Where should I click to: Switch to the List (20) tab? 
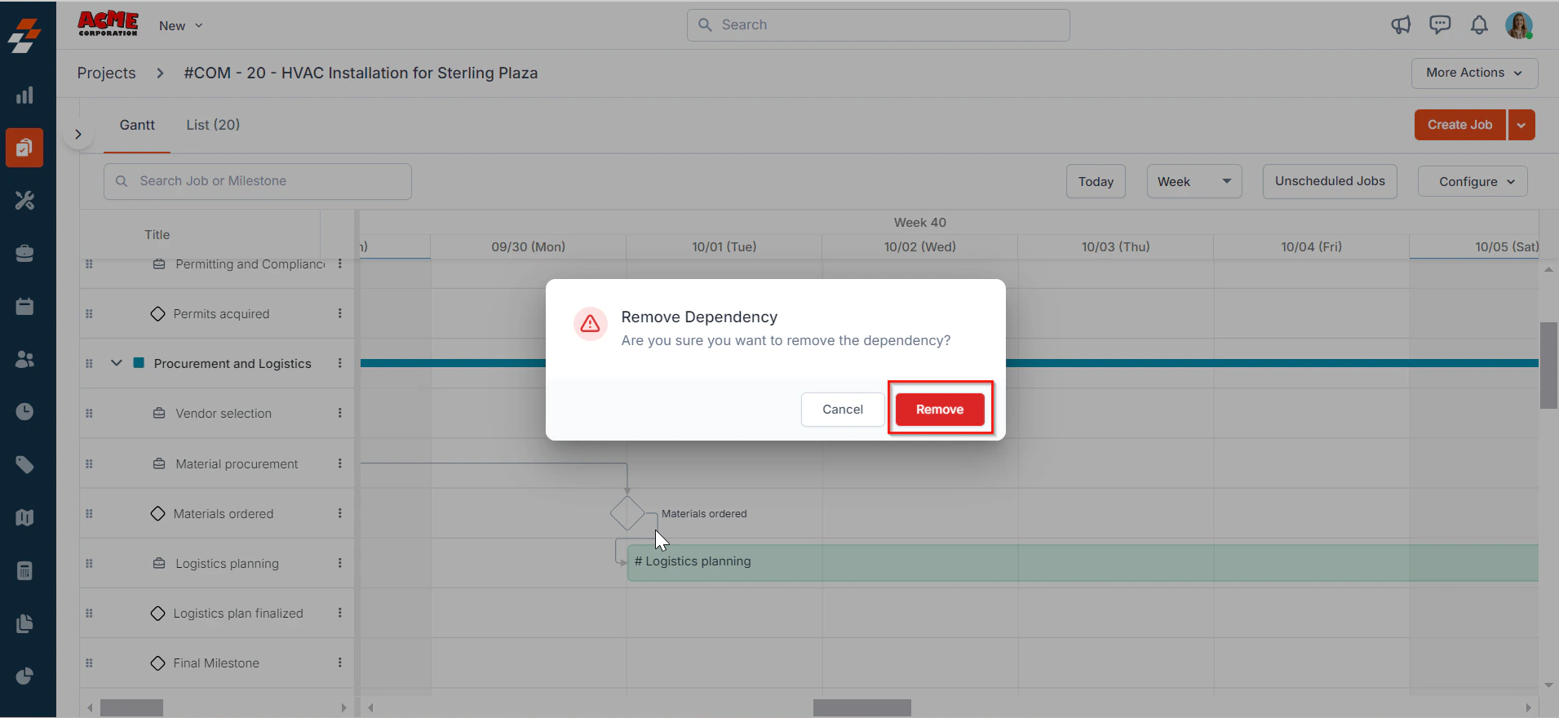tap(213, 125)
